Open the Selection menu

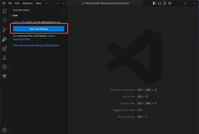tap(28, 3)
